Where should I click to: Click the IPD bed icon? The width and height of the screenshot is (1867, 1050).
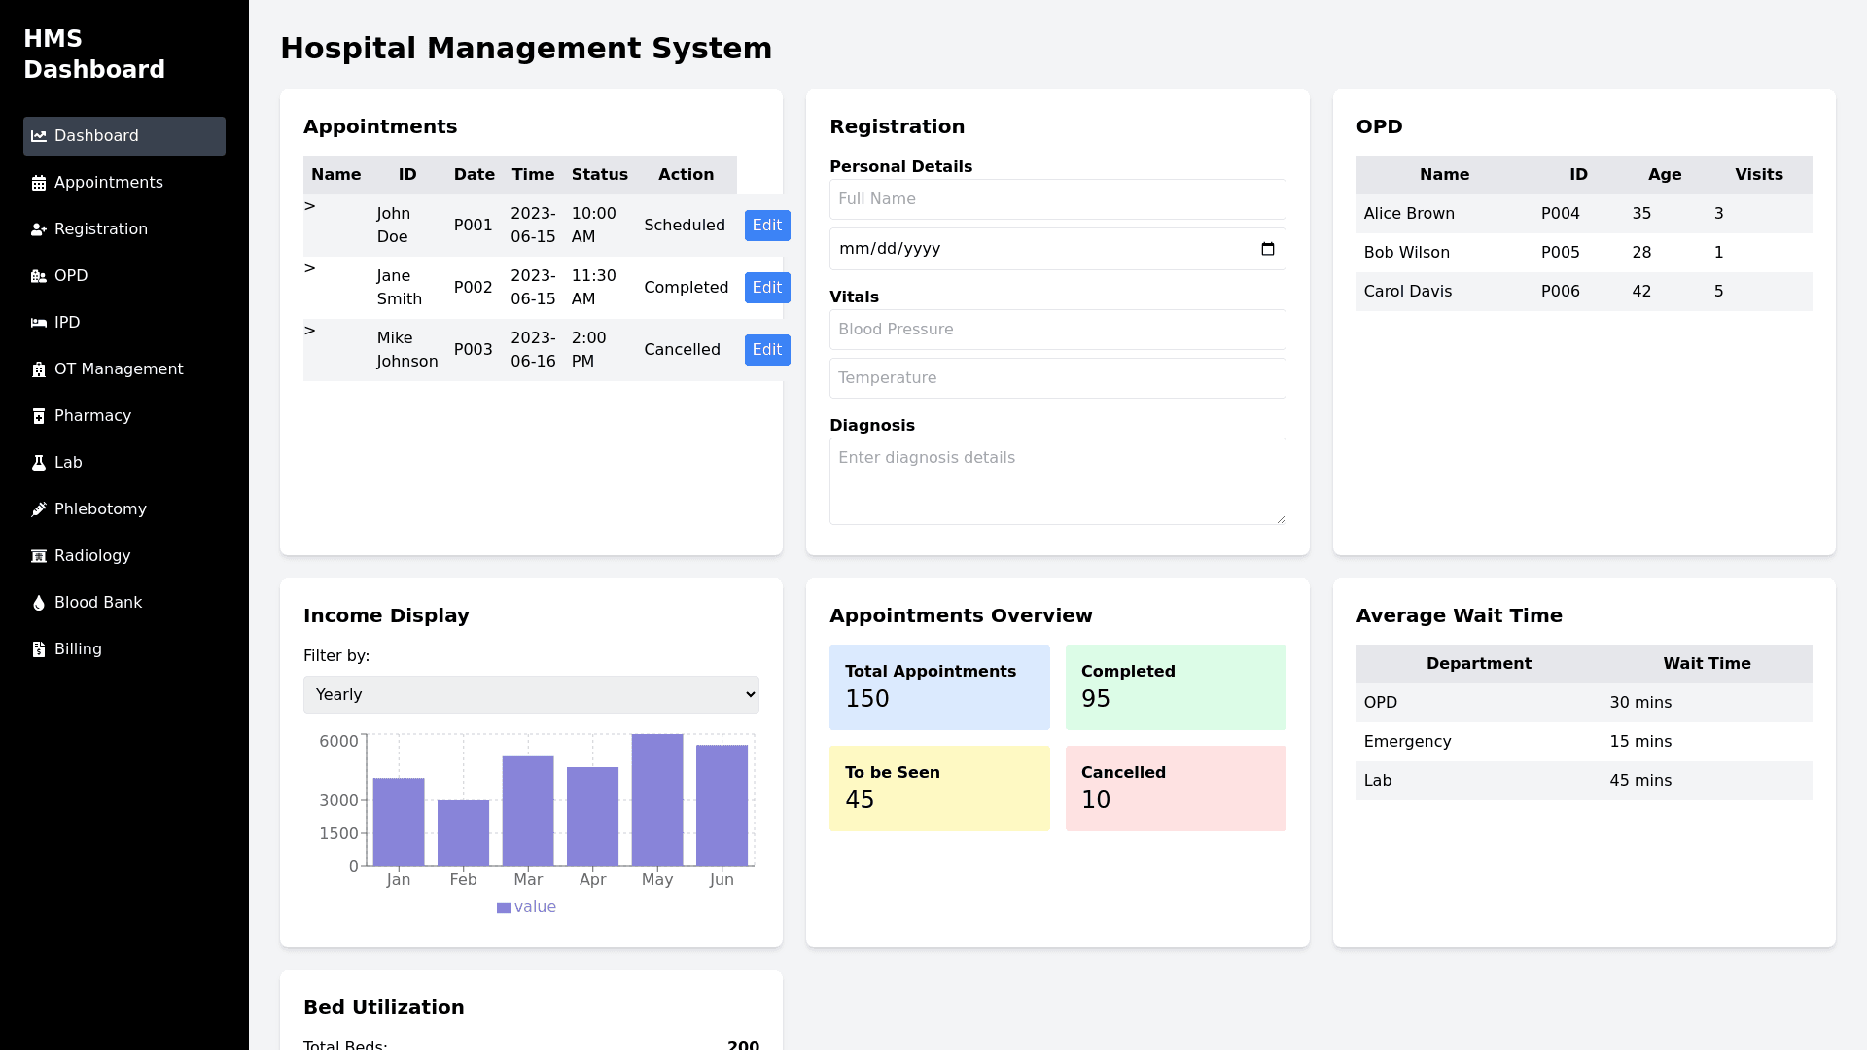[x=39, y=323]
